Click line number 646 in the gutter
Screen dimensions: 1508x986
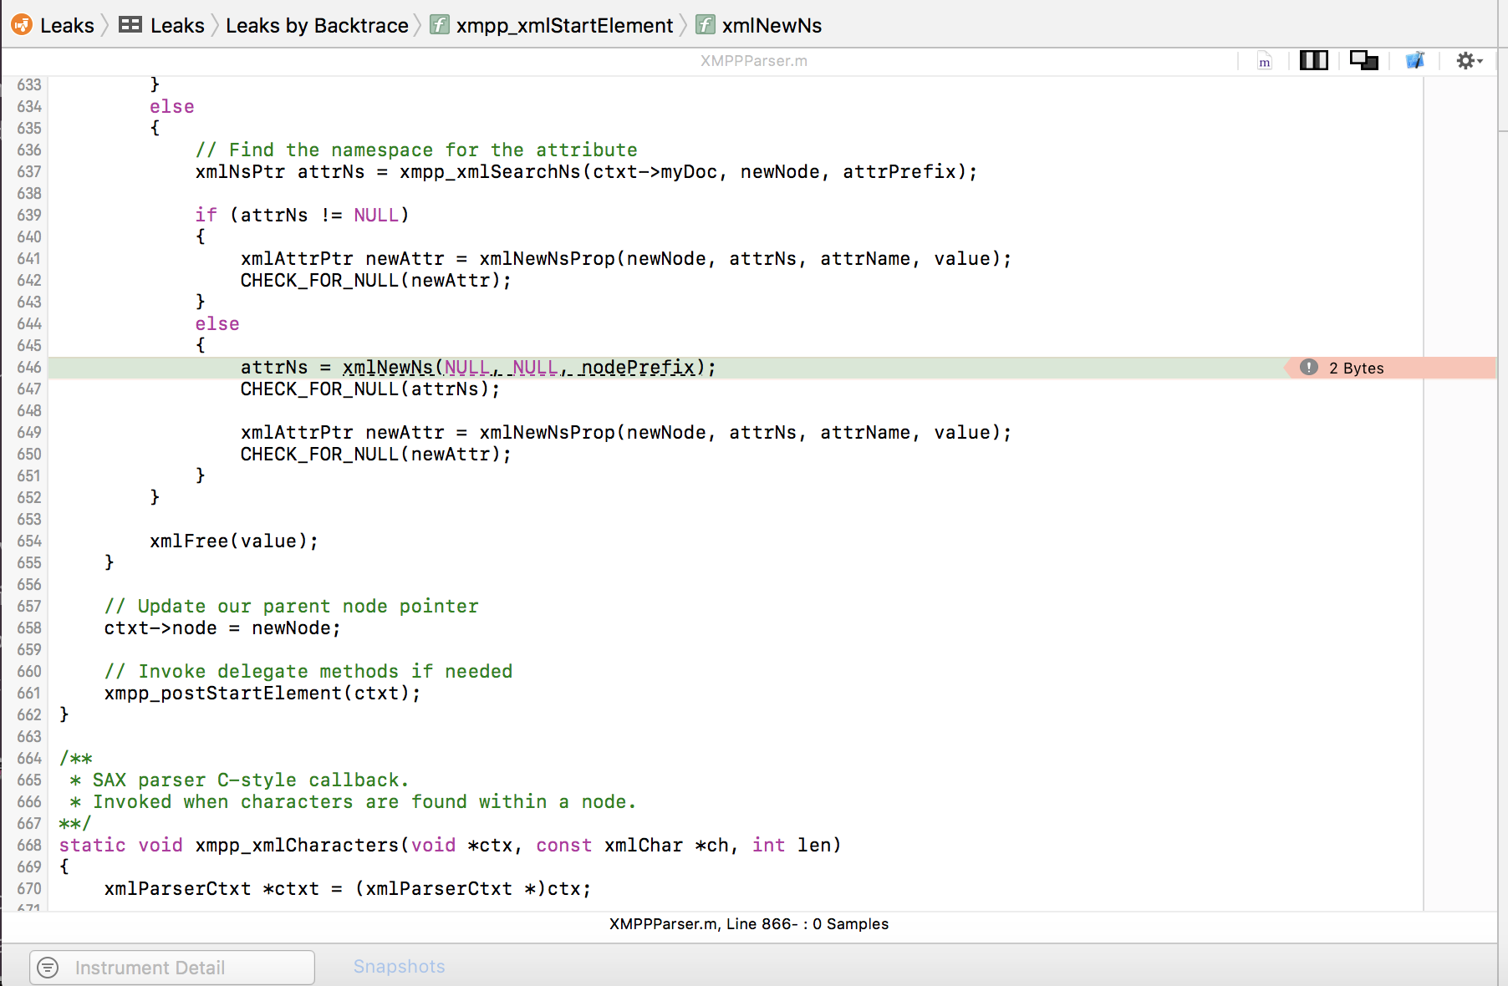(x=29, y=368)
